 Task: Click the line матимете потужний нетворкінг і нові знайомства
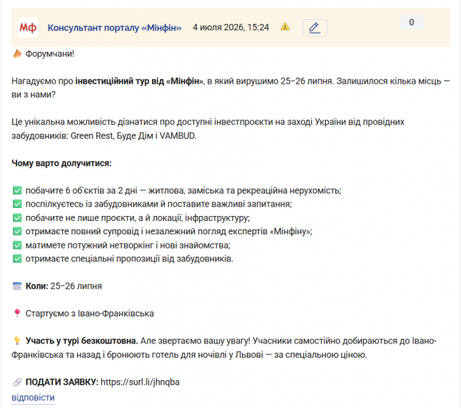pyautogui.click(x=128, y=245)
